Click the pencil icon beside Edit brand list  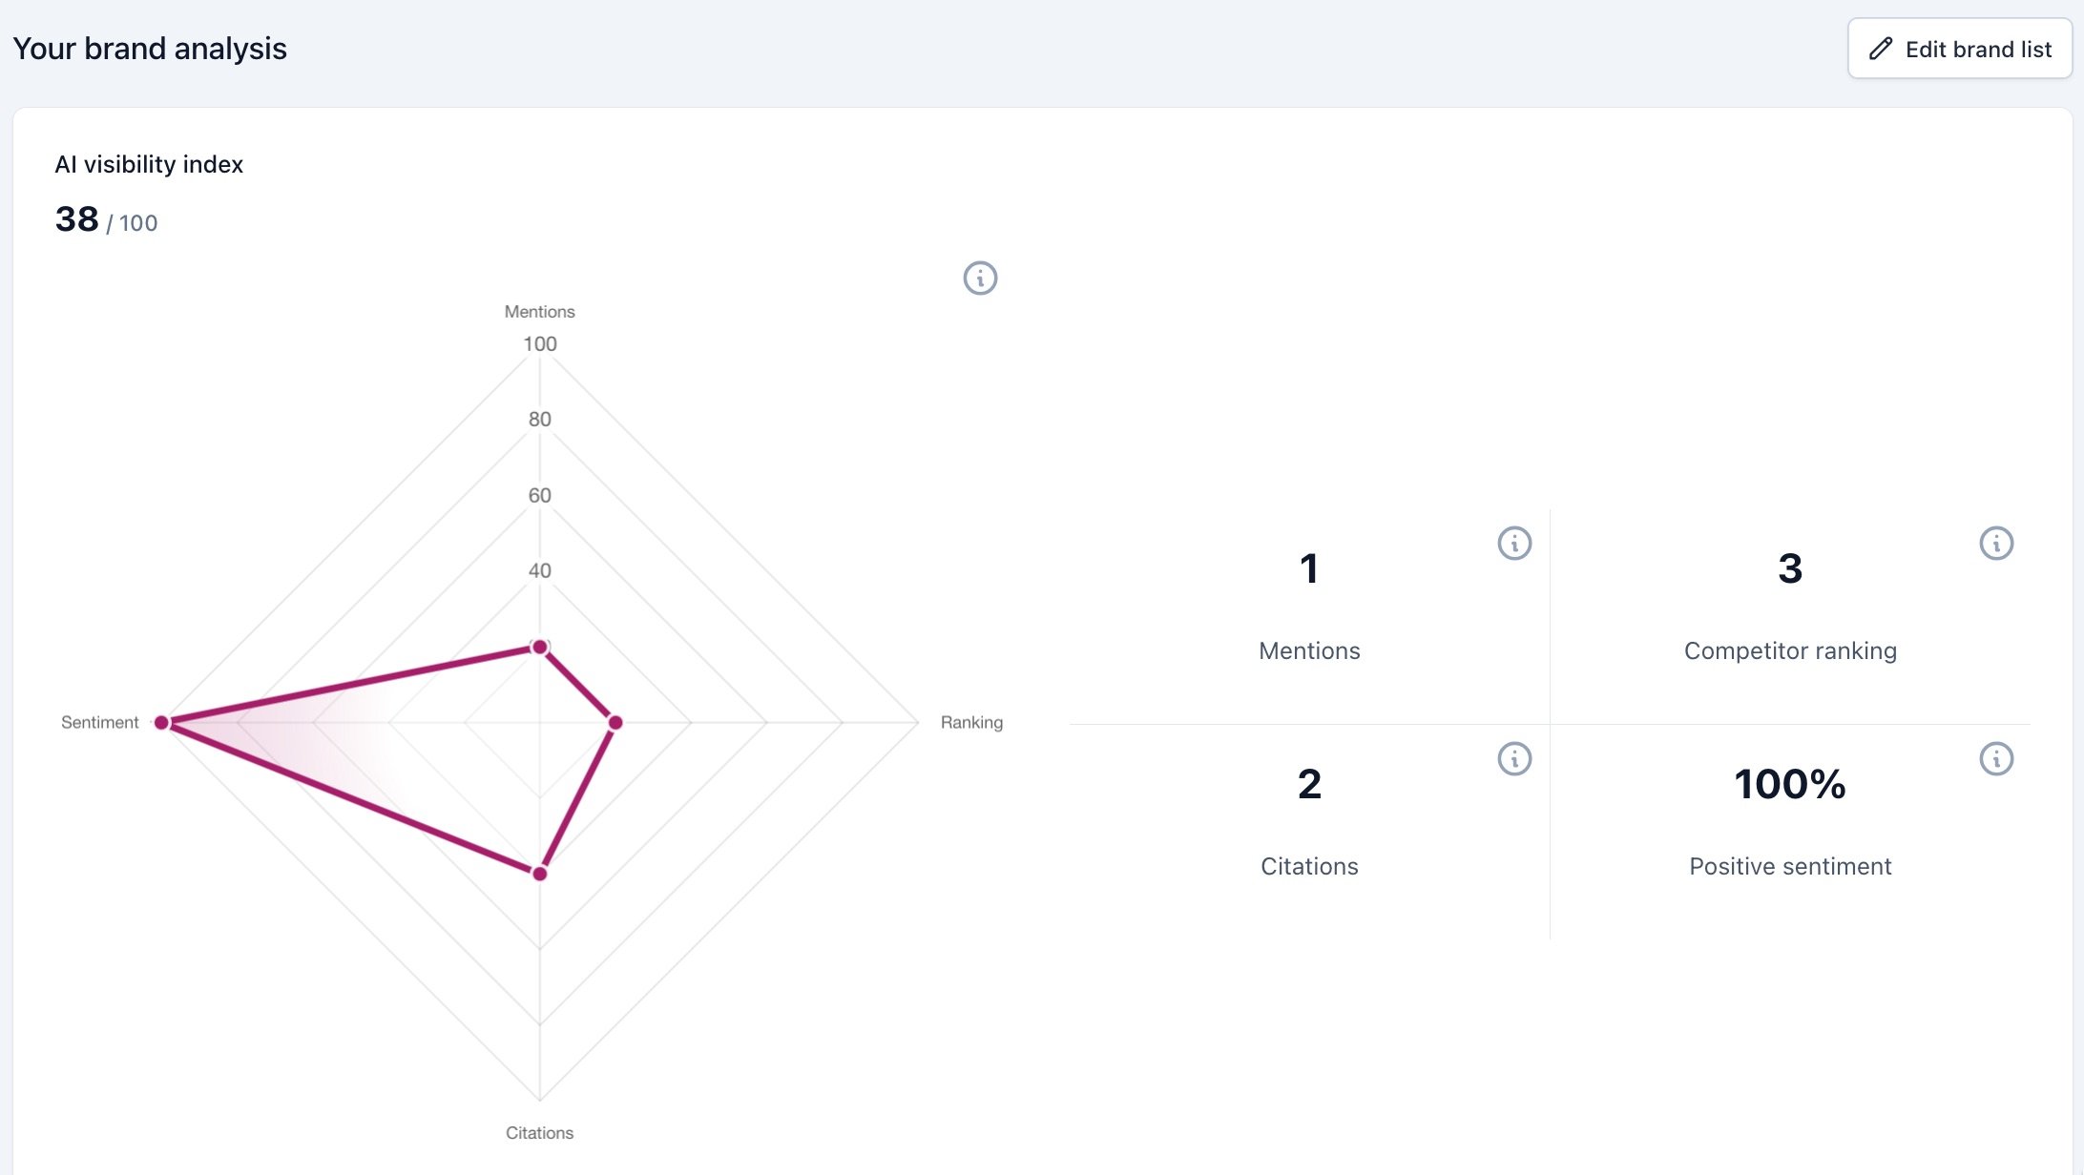pos(1880,49)
